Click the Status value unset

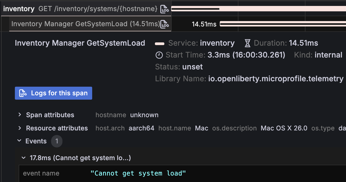[x=192, y=67]
